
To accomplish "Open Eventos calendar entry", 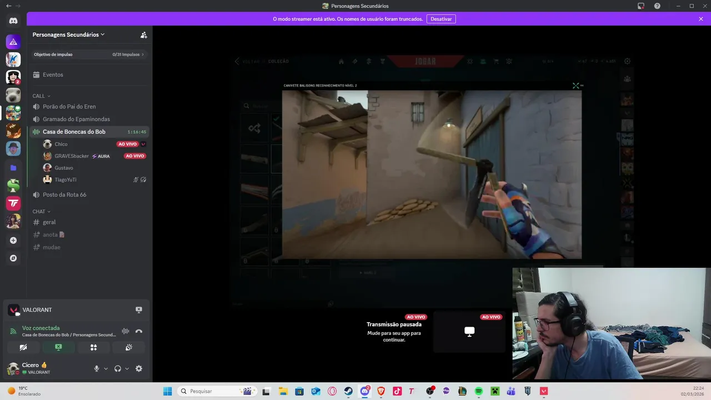I will point(89,74).
